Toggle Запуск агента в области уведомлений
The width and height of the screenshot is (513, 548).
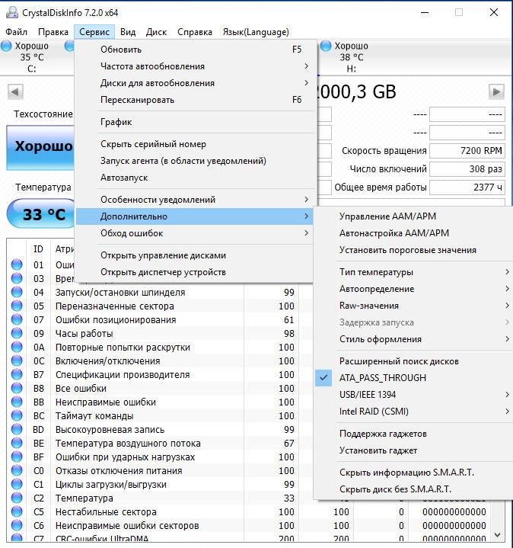coord(194,161)
